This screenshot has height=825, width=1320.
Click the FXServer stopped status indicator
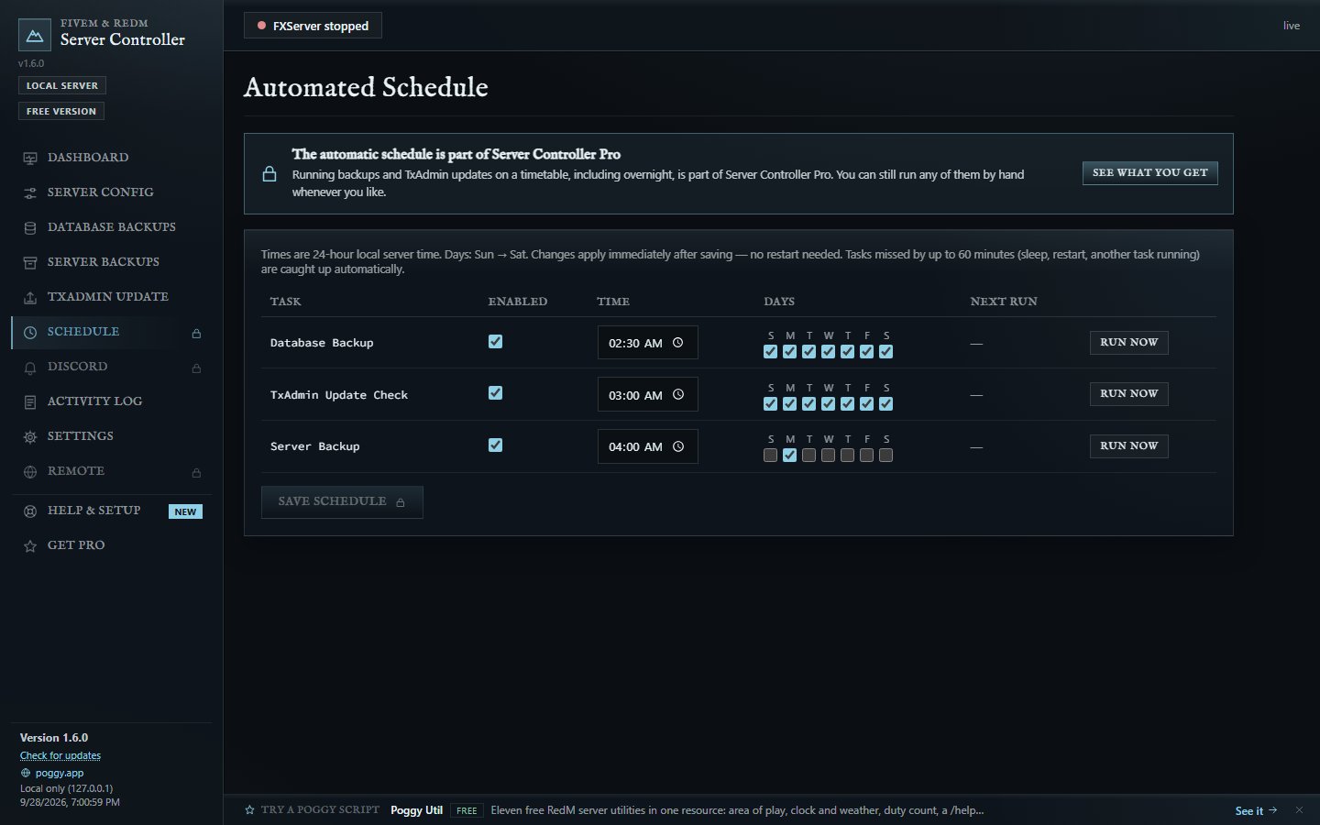pyautogui.click(x=313, y=26)
